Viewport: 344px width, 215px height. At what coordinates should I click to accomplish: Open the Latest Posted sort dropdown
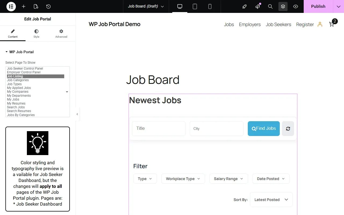pyautogui.click(x=271, y=200)
